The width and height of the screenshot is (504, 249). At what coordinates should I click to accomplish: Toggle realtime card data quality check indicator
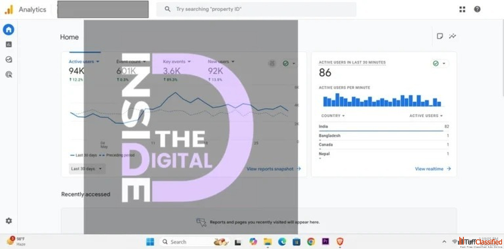[439, 63]
